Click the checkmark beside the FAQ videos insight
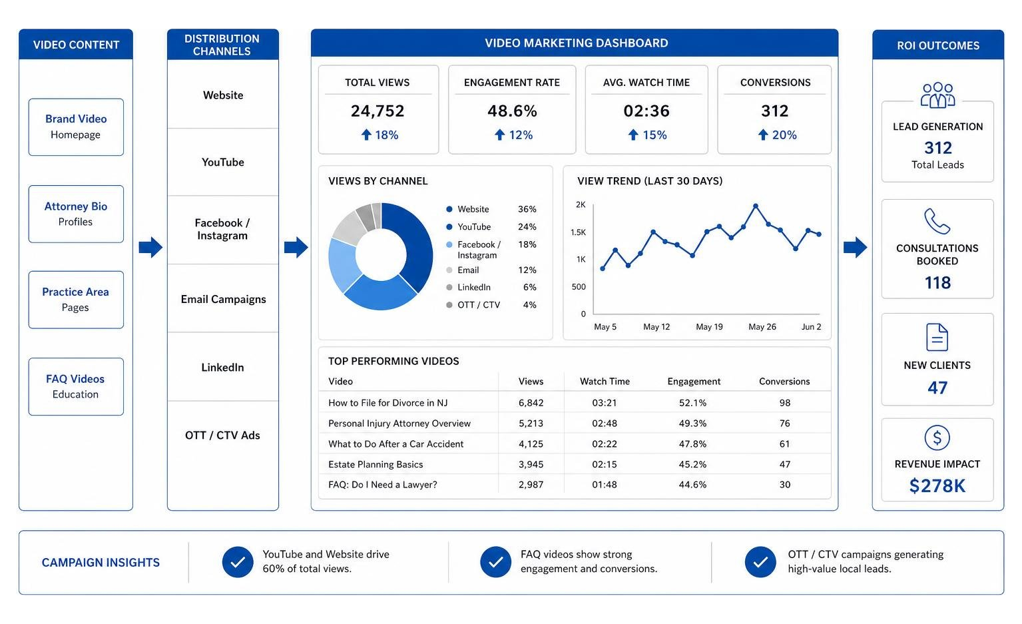Screen dimensions: 1022x624 point(496,562)
